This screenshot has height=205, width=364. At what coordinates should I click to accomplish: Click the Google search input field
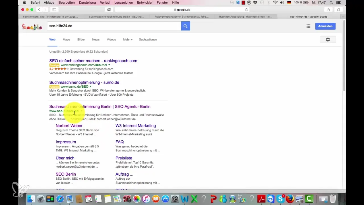pyautogui.click(x=114, y=26)
